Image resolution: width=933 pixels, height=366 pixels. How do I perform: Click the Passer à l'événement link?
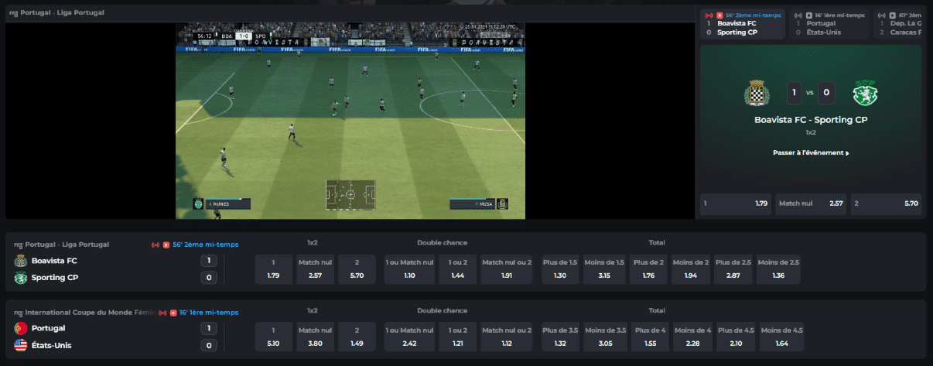tap(810, 153)
